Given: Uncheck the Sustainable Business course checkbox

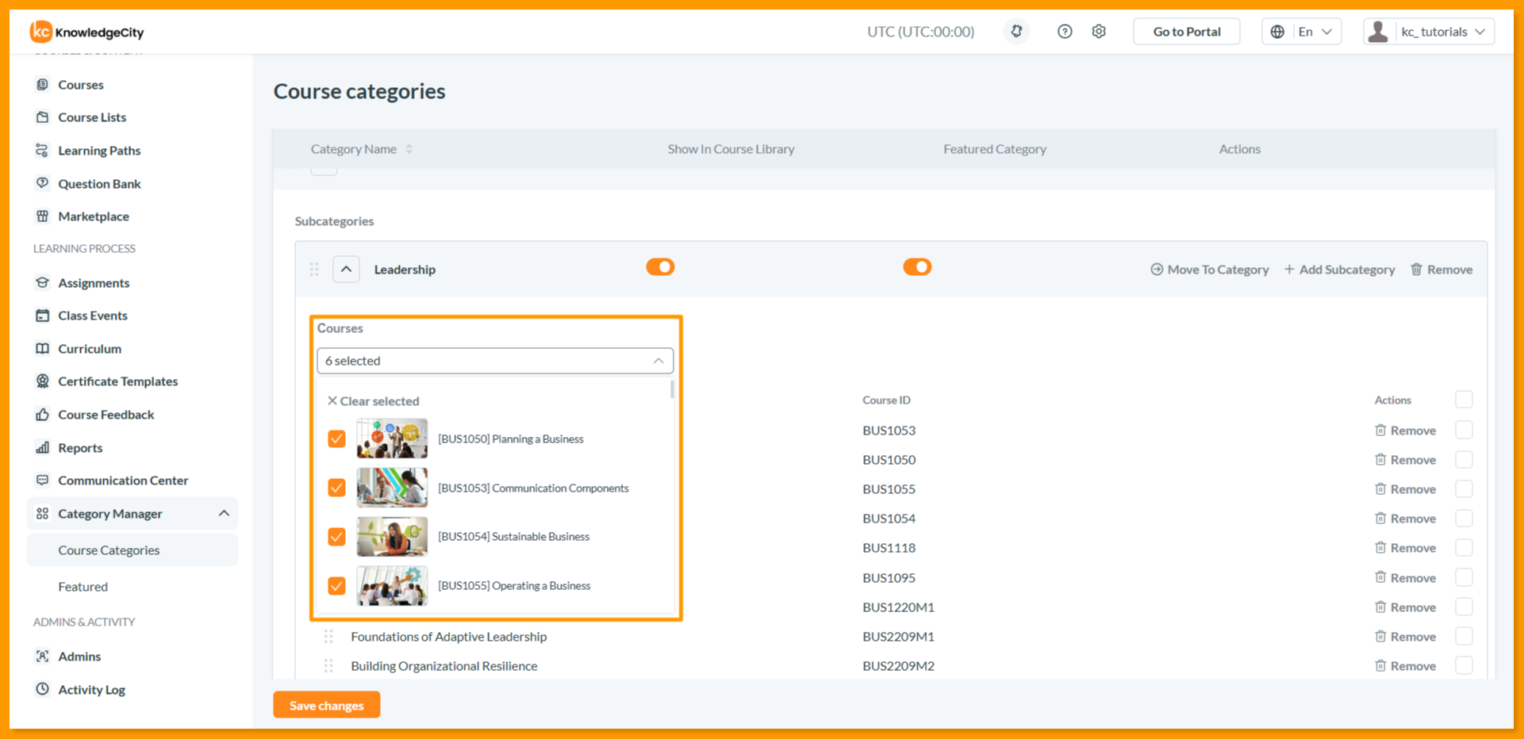Looking at the screenshot, I should (x=336, y=537).
